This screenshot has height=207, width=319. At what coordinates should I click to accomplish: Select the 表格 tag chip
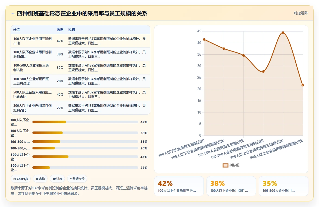40,179
